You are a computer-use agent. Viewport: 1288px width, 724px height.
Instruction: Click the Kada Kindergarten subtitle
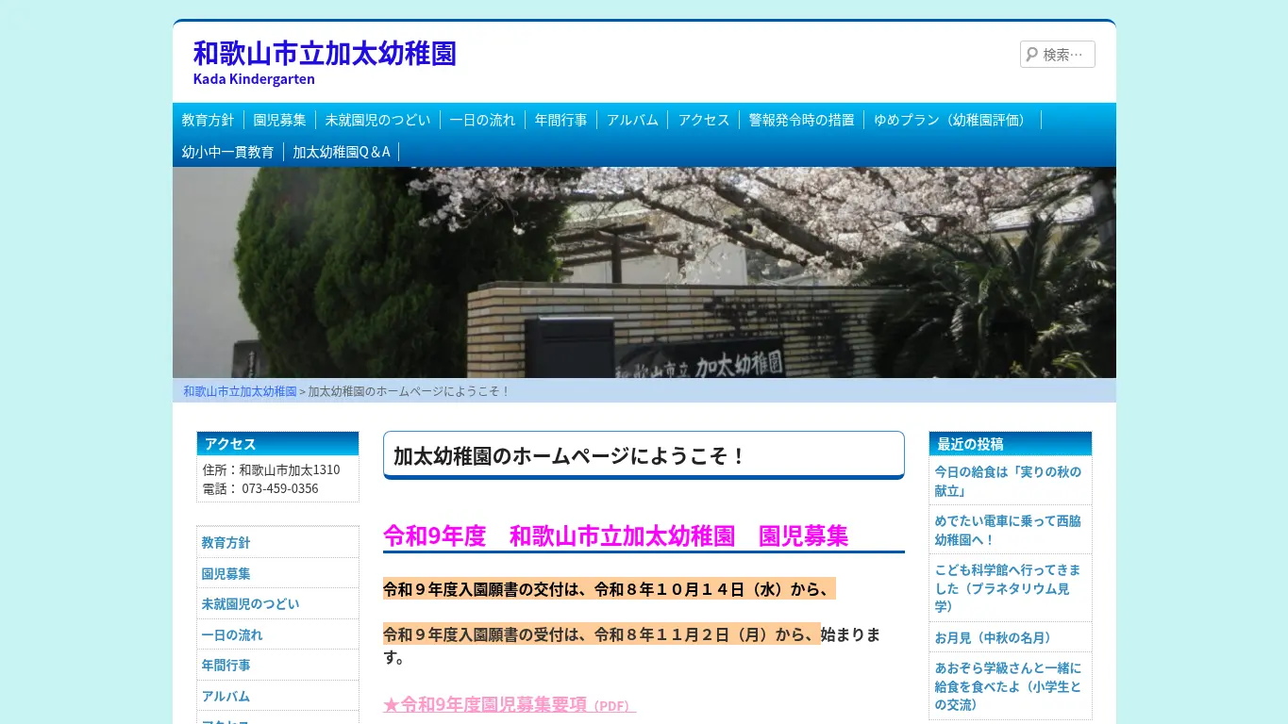point(254,79)
